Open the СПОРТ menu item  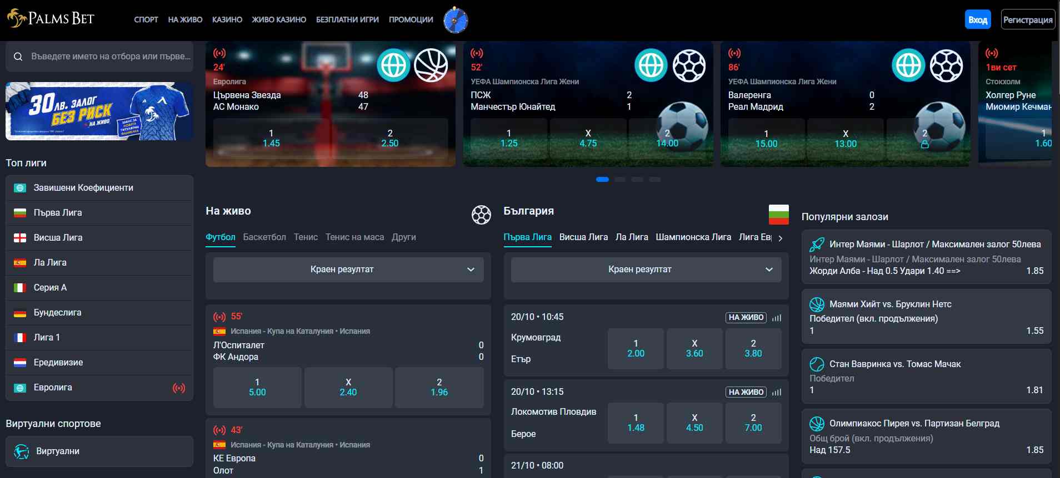coord(146,19)
